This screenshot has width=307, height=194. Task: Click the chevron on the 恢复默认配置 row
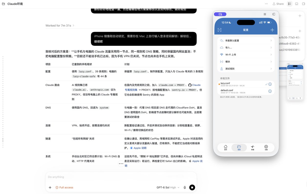[x=271, y=40]
